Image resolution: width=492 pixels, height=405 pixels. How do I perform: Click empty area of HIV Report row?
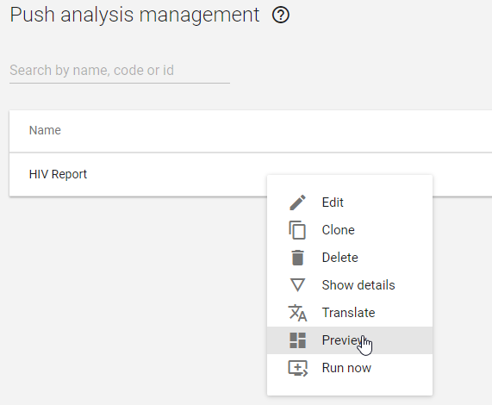(176, 174)
